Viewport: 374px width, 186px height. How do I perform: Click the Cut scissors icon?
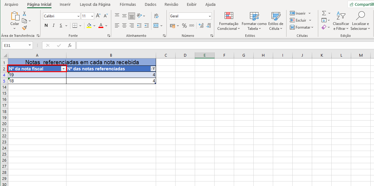point(24,14)
